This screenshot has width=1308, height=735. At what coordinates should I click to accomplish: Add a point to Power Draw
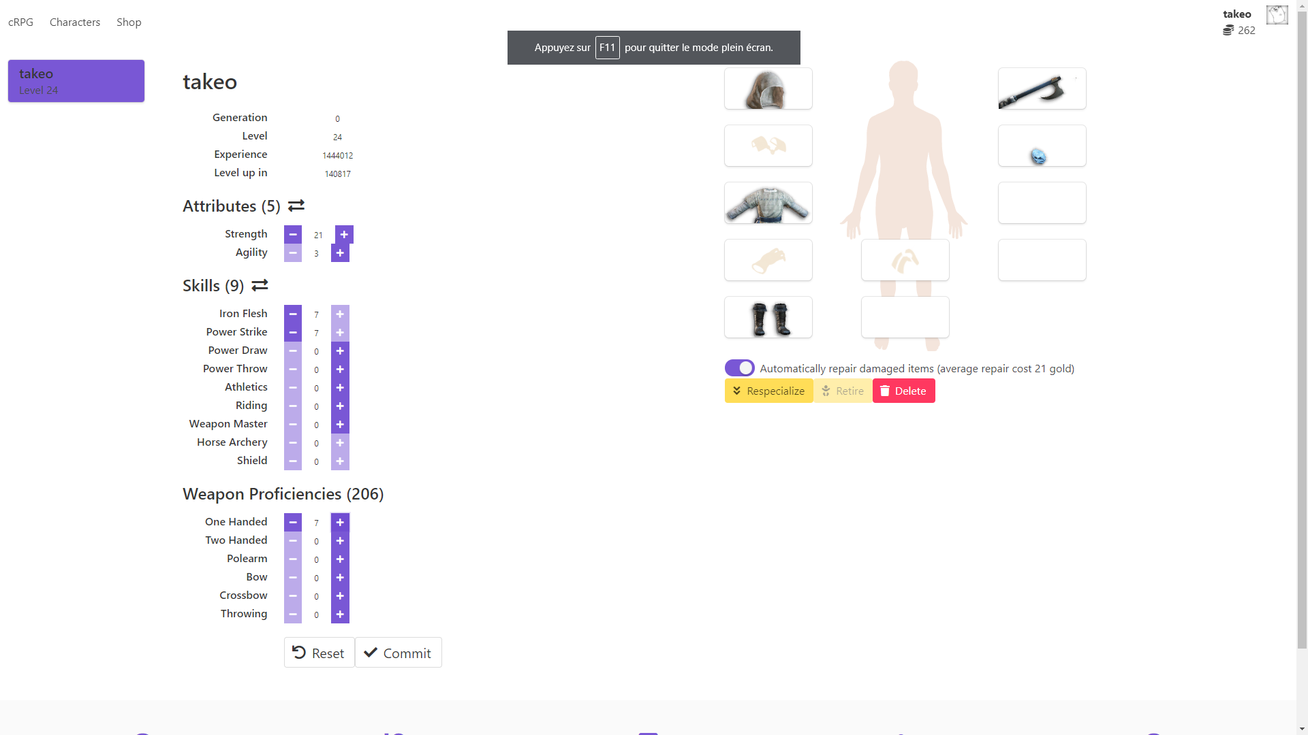pos(340,351)
